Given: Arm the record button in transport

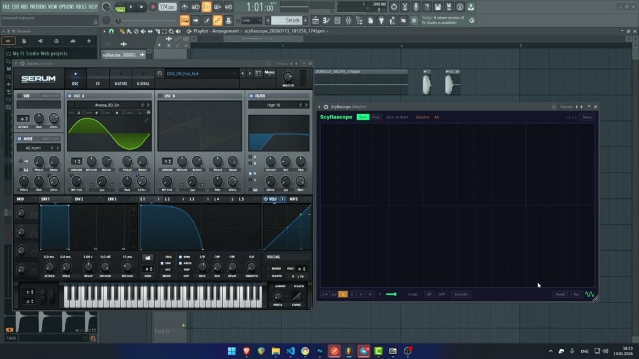Looking at the screenshot, I should 153,7.
